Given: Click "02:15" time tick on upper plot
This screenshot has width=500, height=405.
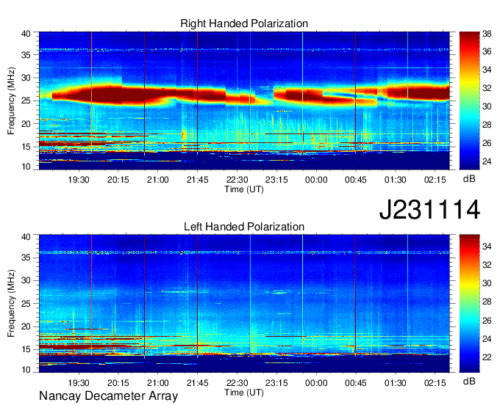Looking at the screenshot, I should pyautogui.click(x=435, y=180).
